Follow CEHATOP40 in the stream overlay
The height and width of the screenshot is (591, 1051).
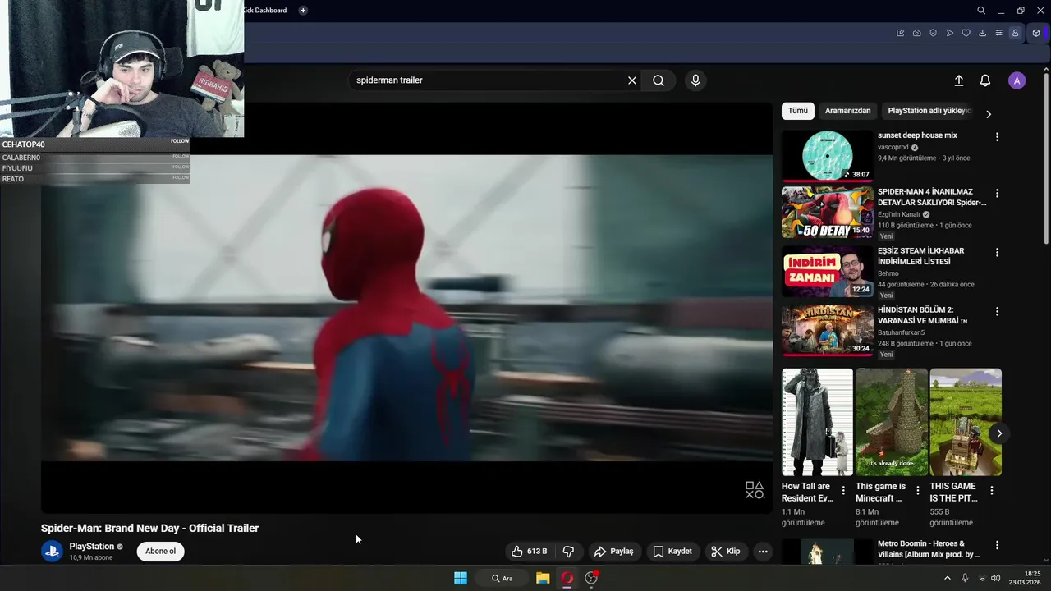[x=180, y=141]
